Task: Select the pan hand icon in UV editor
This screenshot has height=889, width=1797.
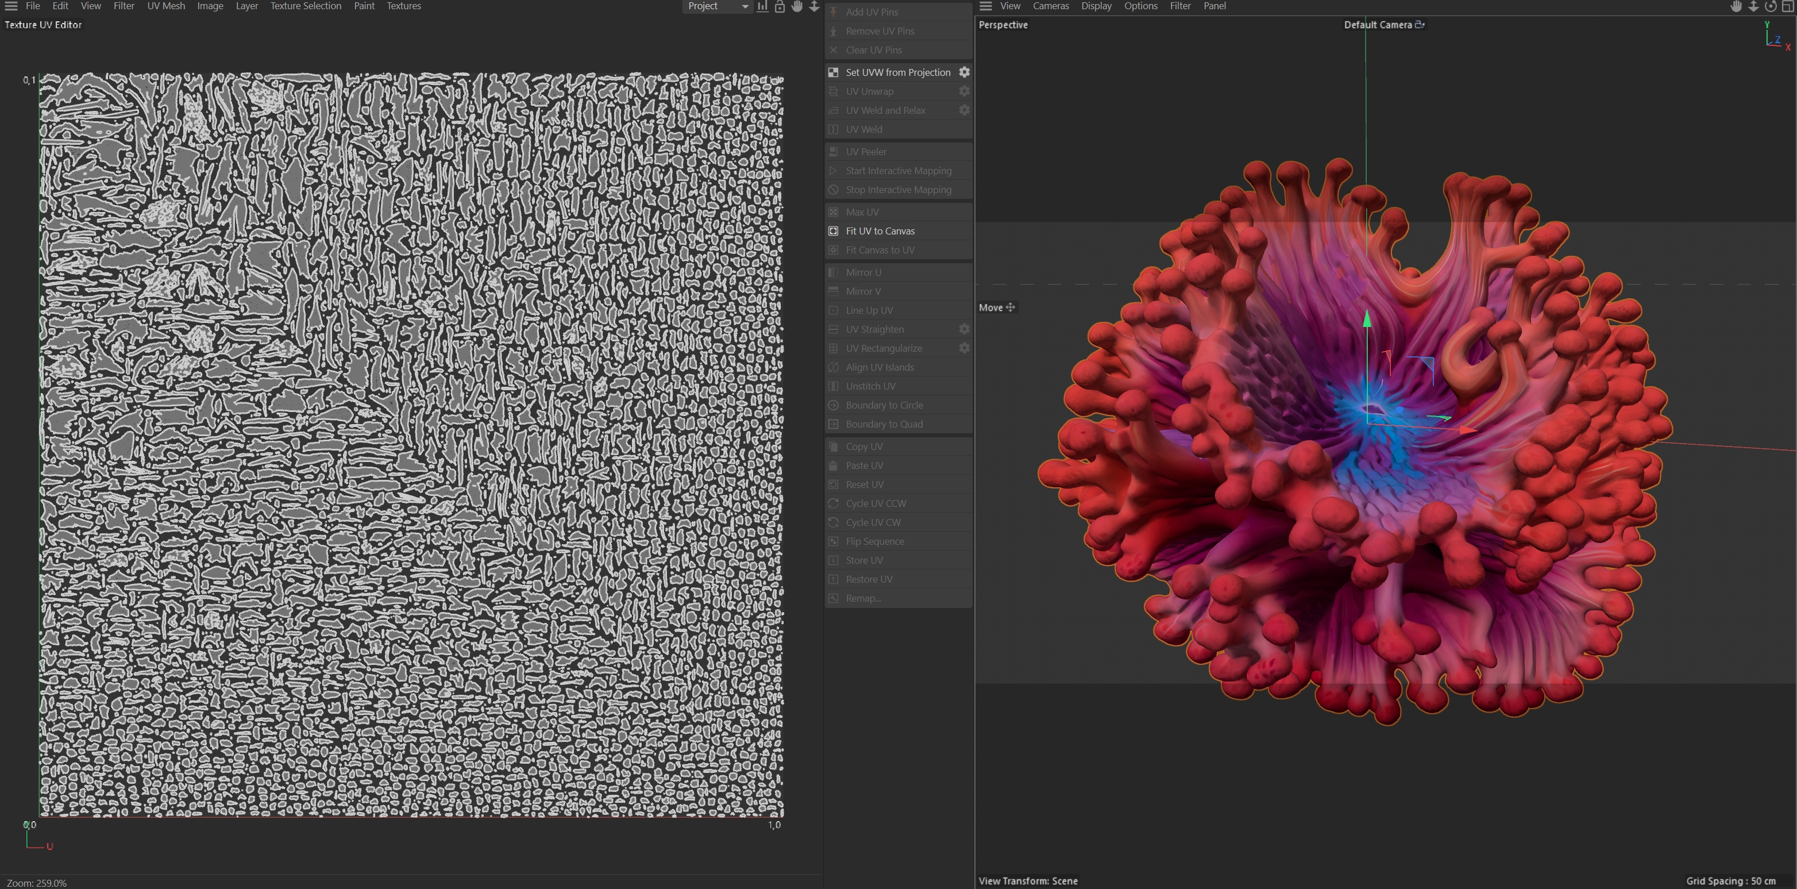Action: pos(797,6)
